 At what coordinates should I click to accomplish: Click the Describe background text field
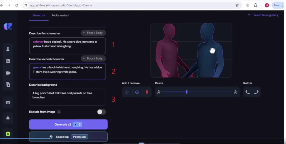[68, 97]
